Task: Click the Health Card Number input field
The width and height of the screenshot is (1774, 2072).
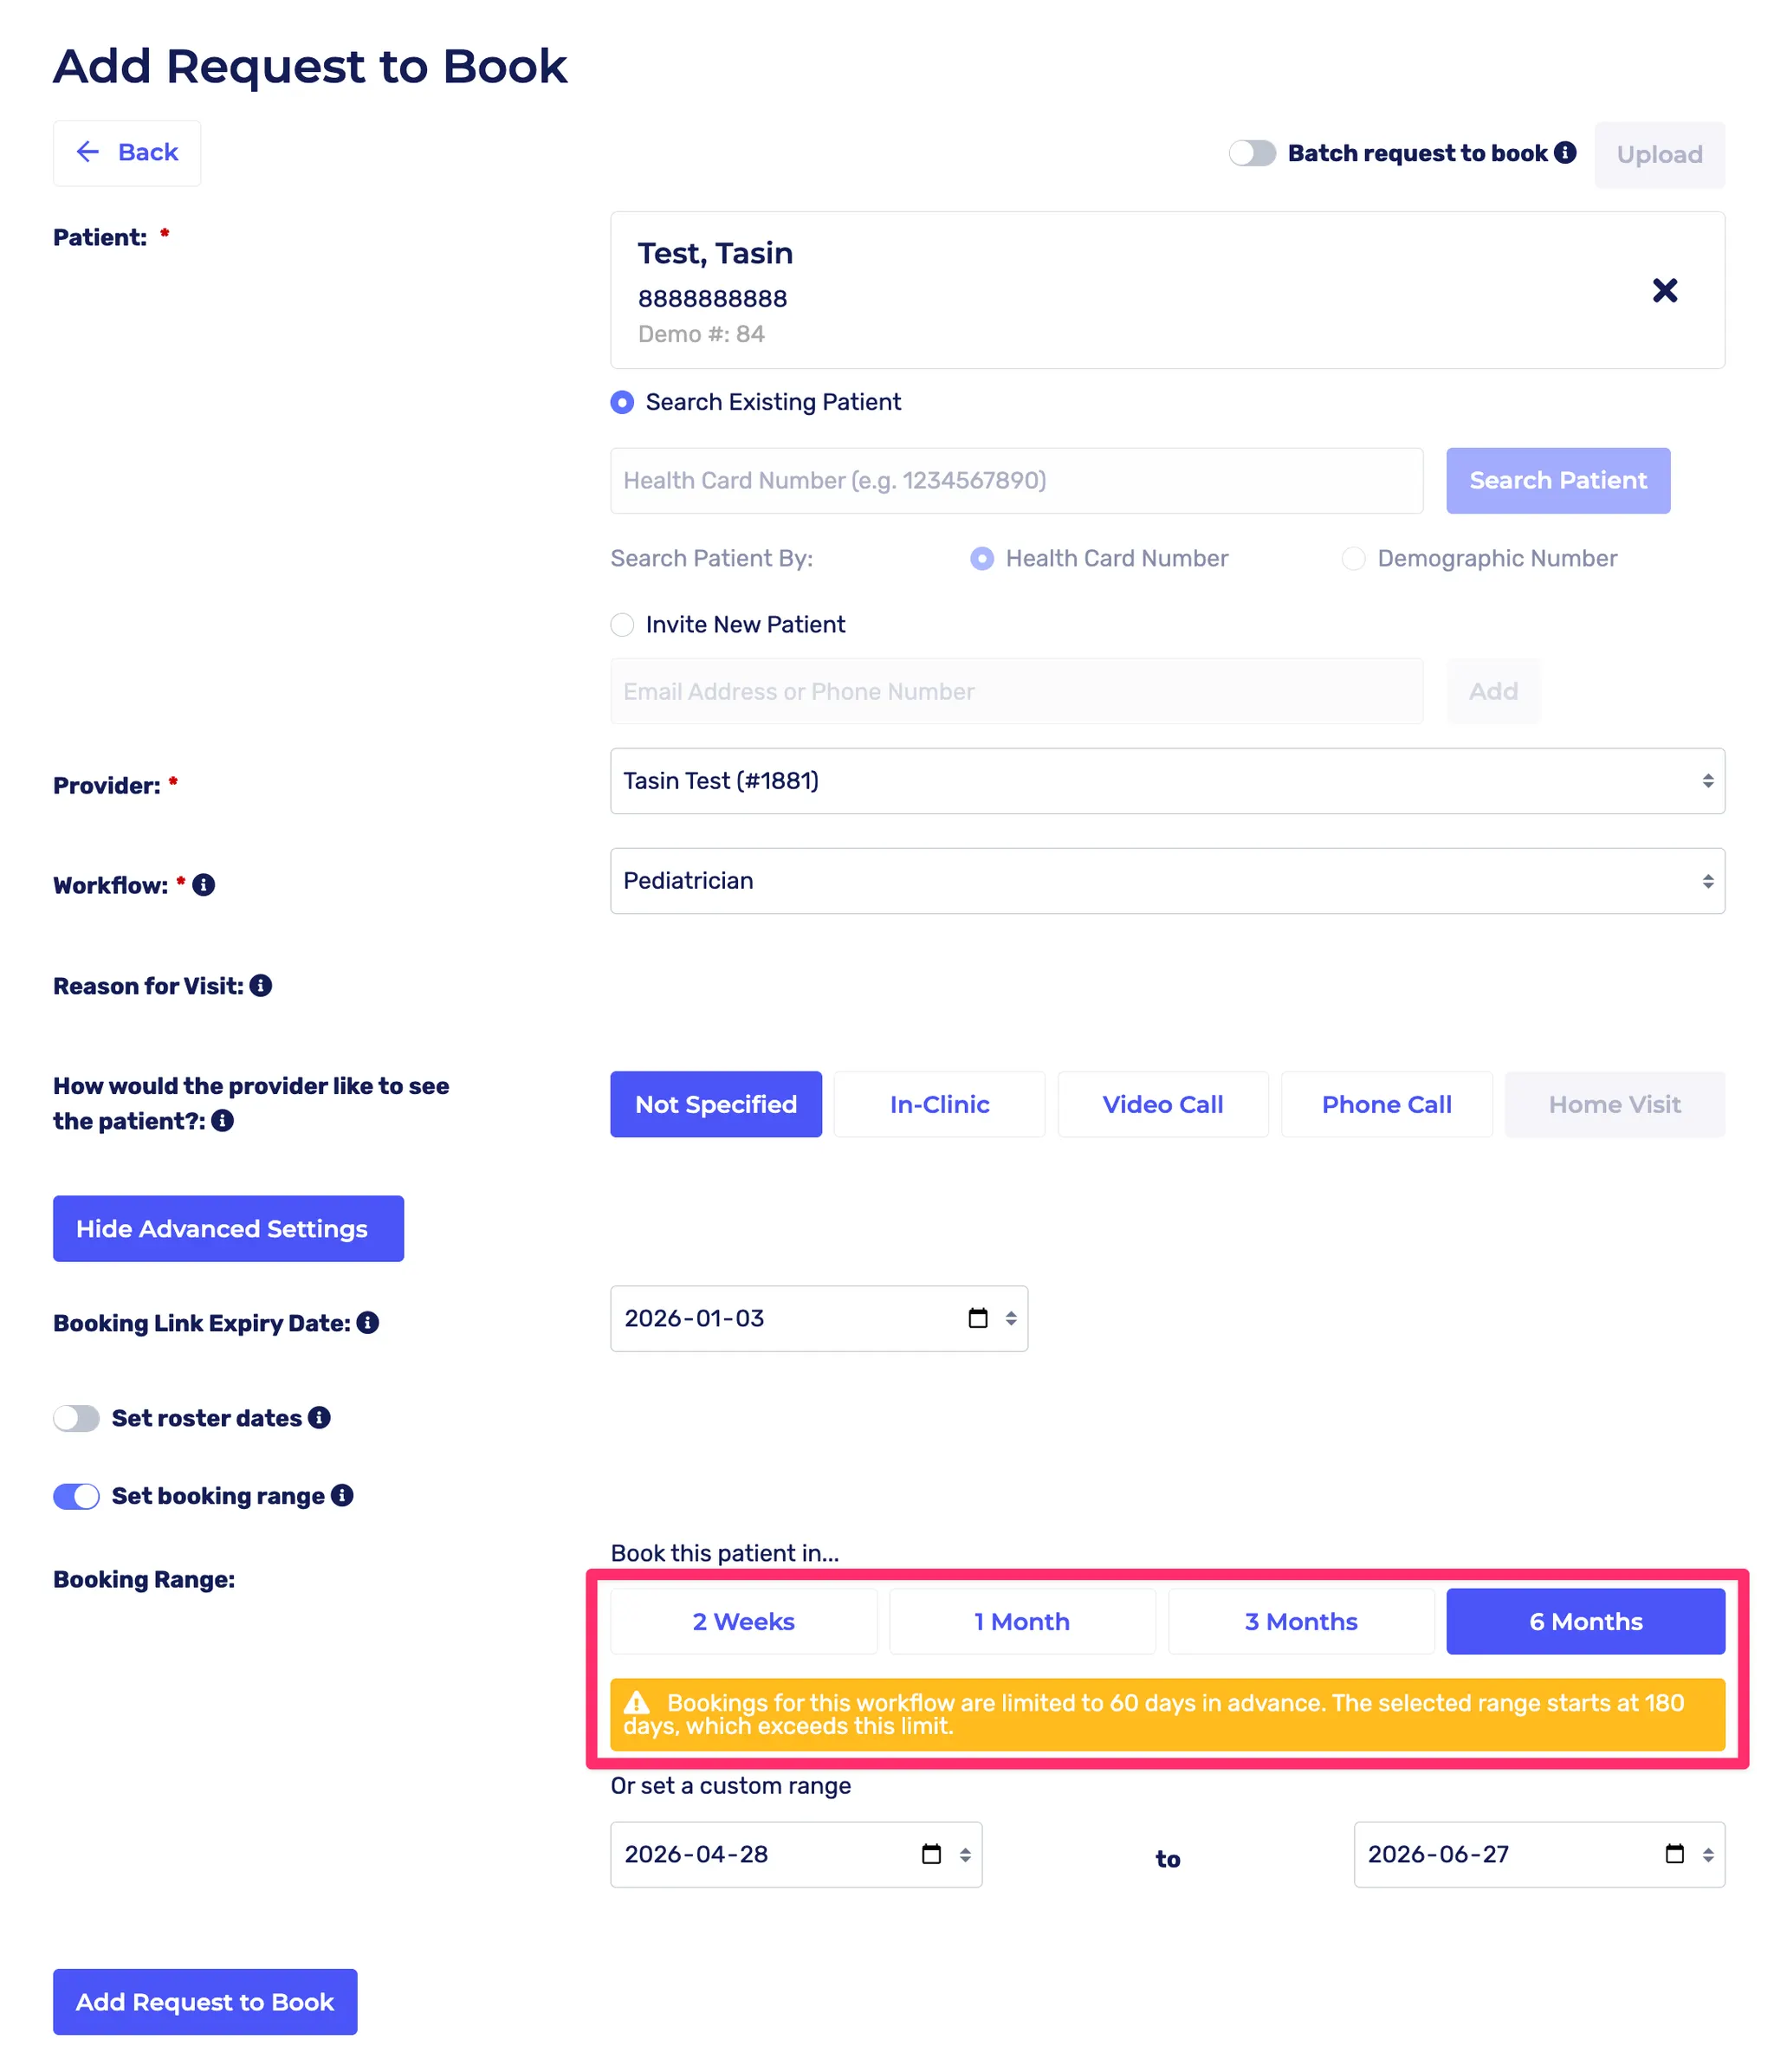Action: (x=1015, y=481)
